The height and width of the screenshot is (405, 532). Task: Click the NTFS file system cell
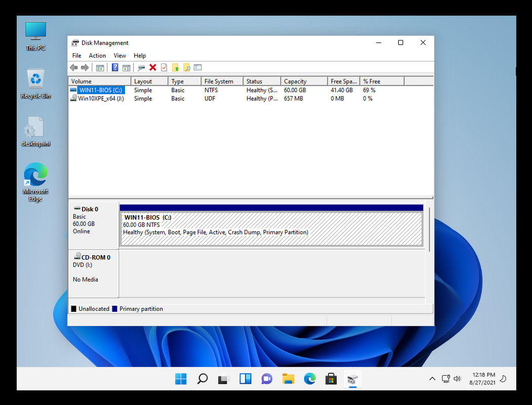(211, 90)
